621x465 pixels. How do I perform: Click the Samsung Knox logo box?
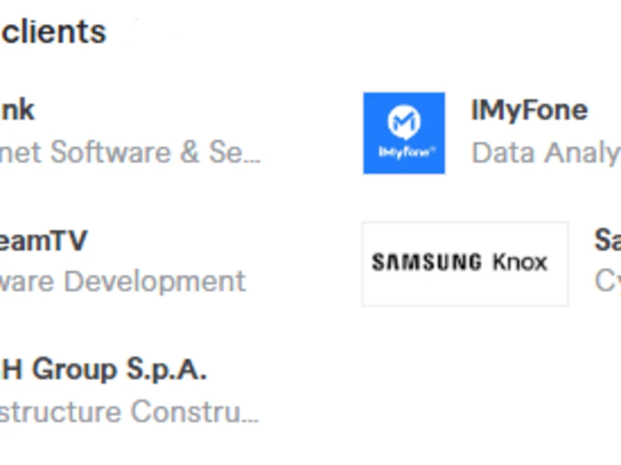[465, 264]
